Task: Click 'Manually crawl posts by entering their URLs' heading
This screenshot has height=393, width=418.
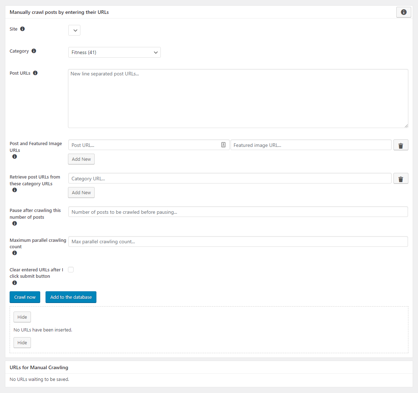Action: [59, 12]
